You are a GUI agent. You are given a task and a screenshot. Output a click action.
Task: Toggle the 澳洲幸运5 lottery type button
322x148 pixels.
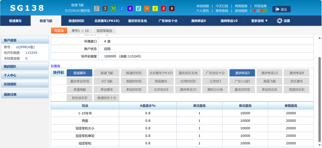[x=242, y=73]
